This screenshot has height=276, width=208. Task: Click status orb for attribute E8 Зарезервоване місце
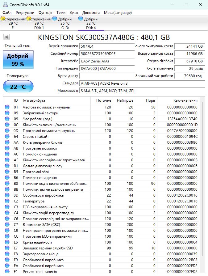[7, 254]
